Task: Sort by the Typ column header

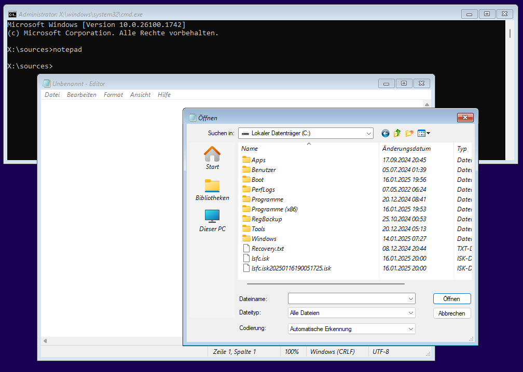Action: pos(463,149)
